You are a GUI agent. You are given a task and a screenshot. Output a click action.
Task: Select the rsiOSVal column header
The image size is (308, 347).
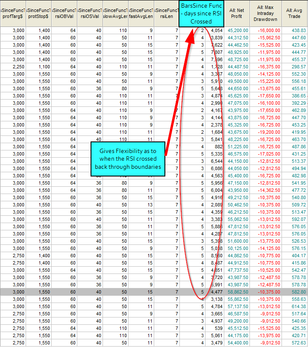point(90,13)
